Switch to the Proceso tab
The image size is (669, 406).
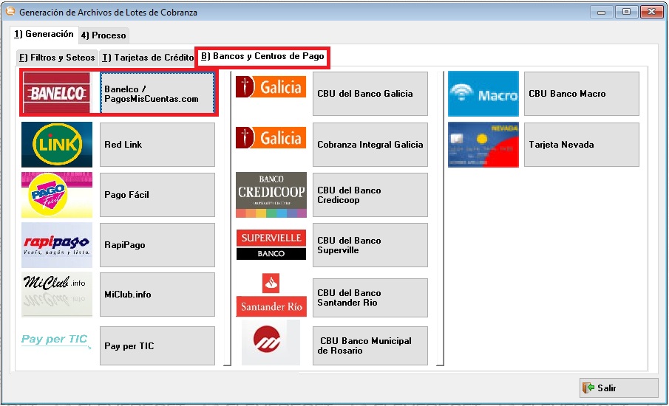103,35
